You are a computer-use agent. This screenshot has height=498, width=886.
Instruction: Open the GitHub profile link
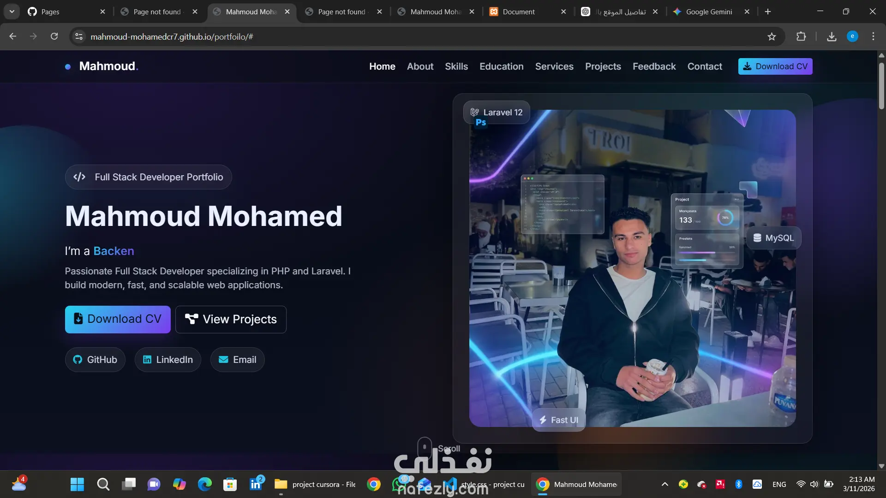(95, 360)
